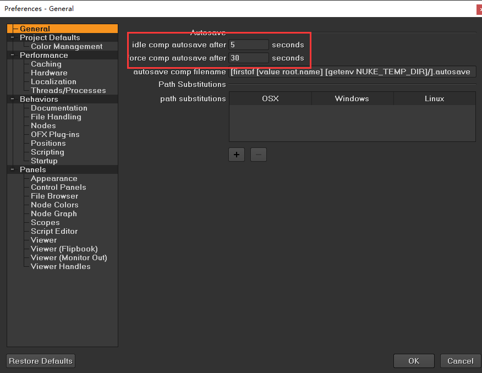
Task: Open Documentation preferences
Action: click(59, 108)
